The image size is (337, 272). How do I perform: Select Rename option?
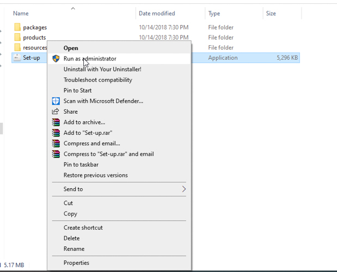click(119, 249)
